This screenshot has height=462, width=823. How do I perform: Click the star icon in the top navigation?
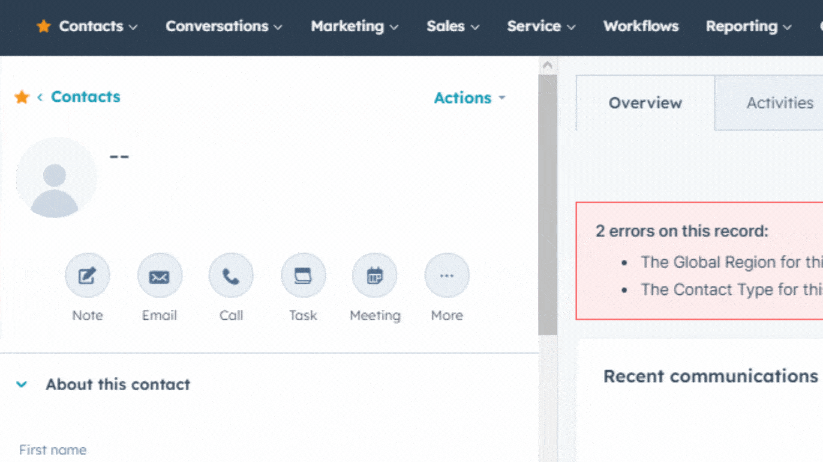(x=44, y=26)
